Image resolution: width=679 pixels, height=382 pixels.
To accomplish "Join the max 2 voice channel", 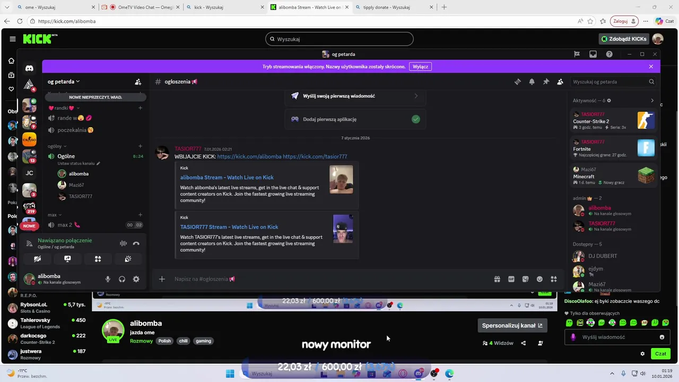I will click(94, 225).
